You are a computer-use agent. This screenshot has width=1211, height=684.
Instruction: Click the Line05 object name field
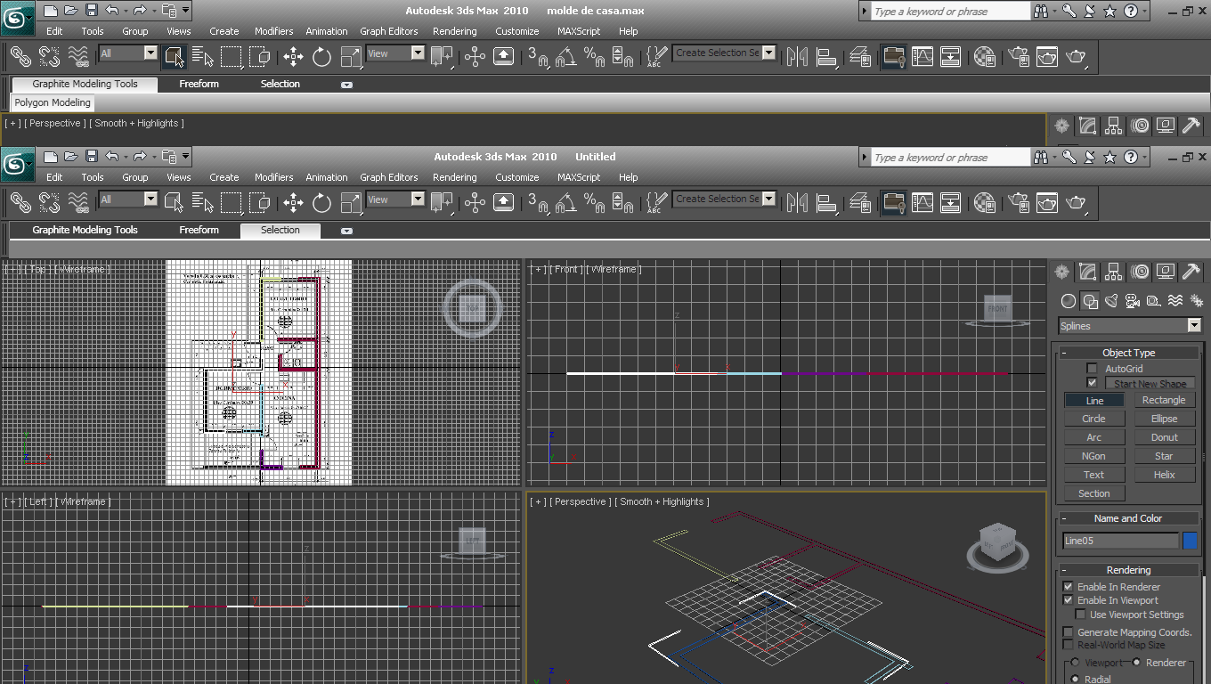pos(1120,541)
